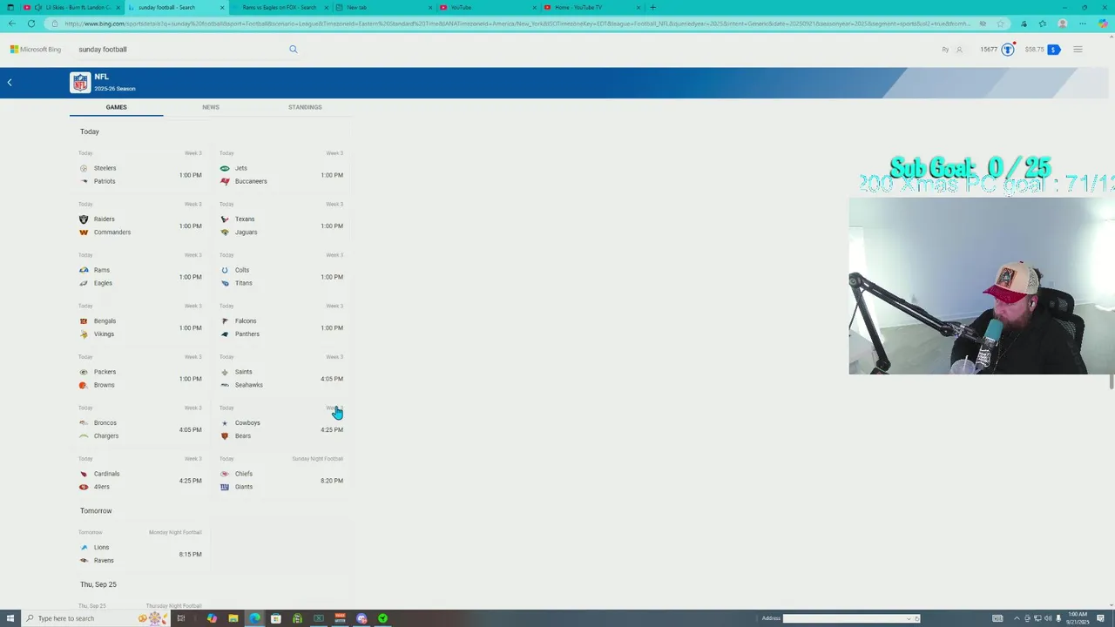The height and width of the screenshot is (627, 1115).
Task: Open the Broncos vs Chargers game
Action: pos(140,424)
